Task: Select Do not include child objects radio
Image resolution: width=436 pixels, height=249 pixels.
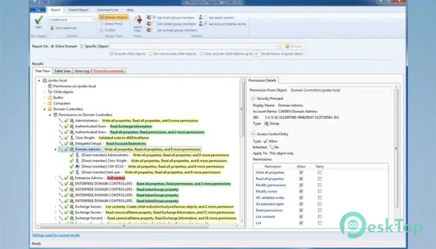Action: click(151, 54)
